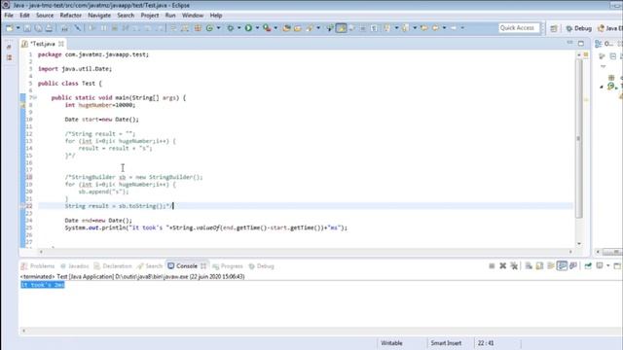
Task: Switch to the Javadoc tab
Action: click(75, 265)
